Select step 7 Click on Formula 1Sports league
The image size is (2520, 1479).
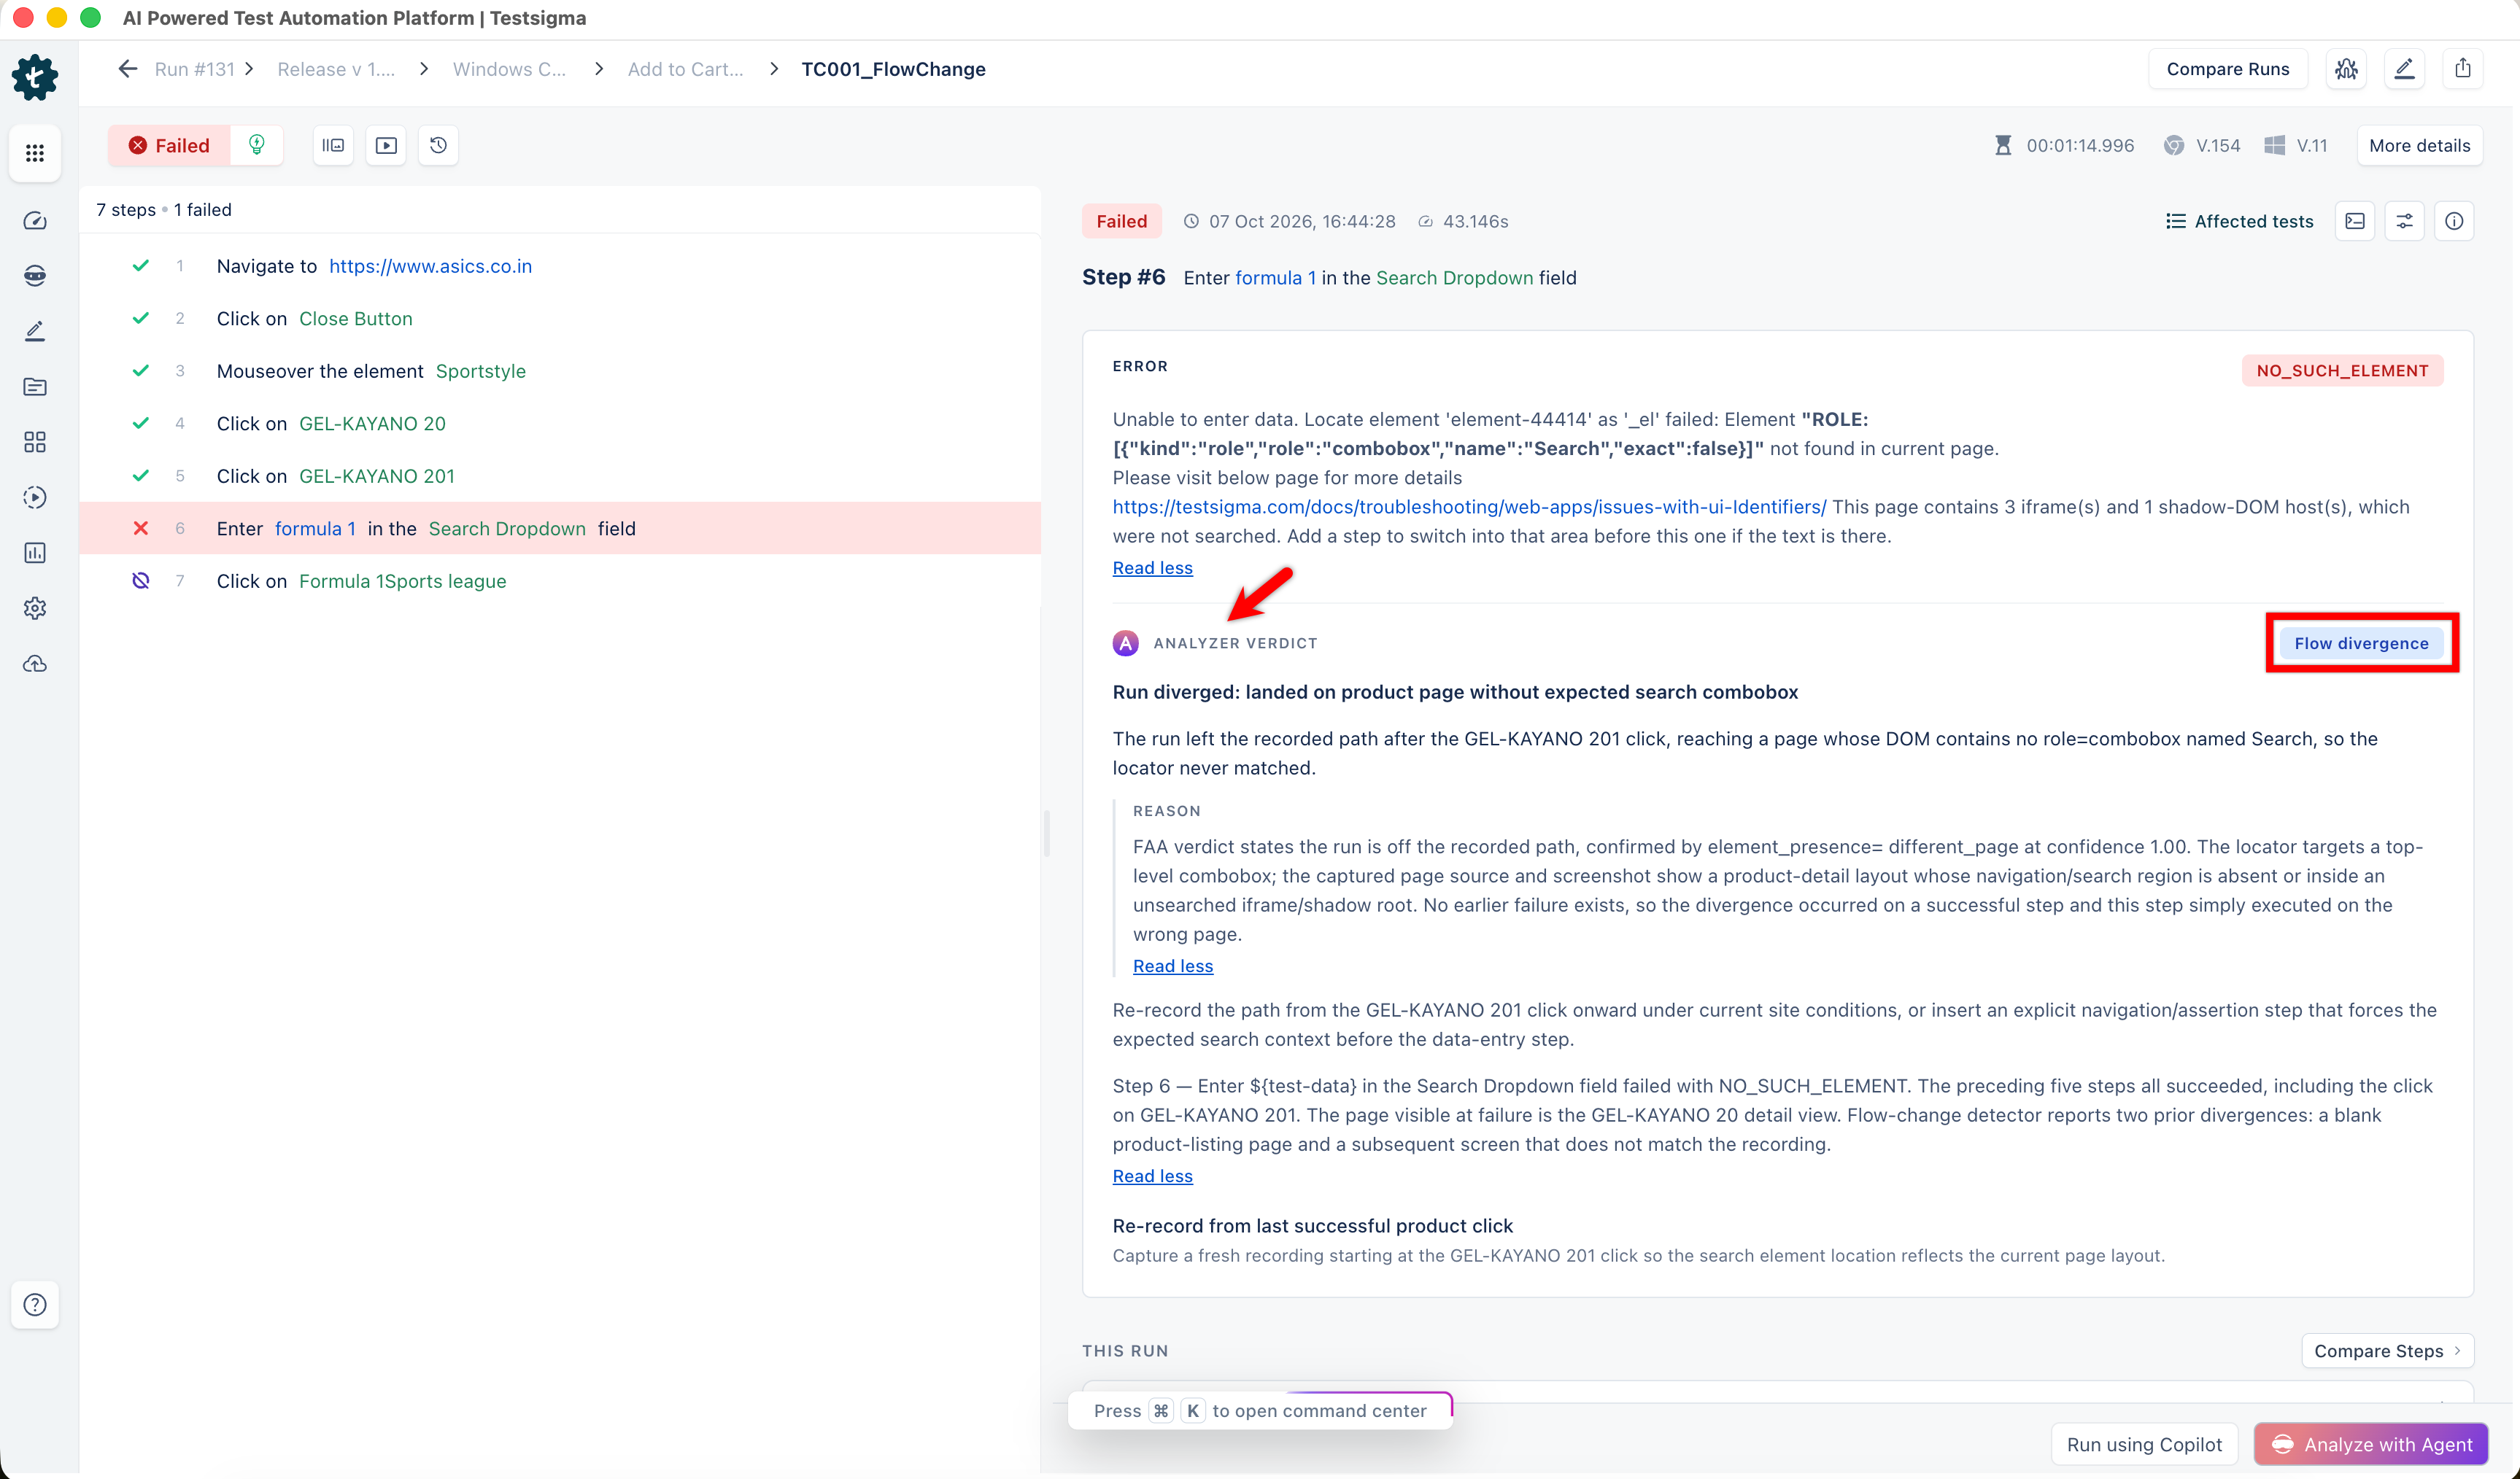(560, 581)
